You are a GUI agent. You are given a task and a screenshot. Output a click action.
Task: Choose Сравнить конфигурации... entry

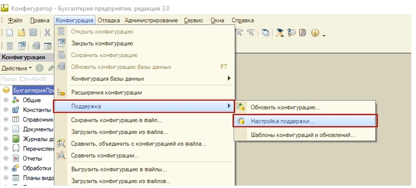[145, 156]
